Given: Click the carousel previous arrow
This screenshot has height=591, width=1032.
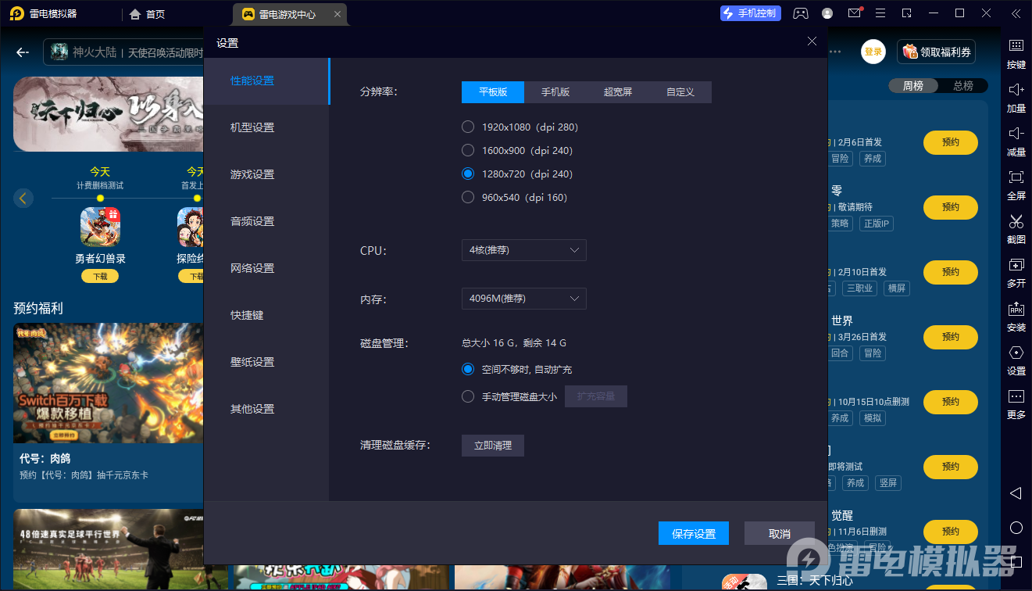Looking at the screenshot, I should coord(23,198).
